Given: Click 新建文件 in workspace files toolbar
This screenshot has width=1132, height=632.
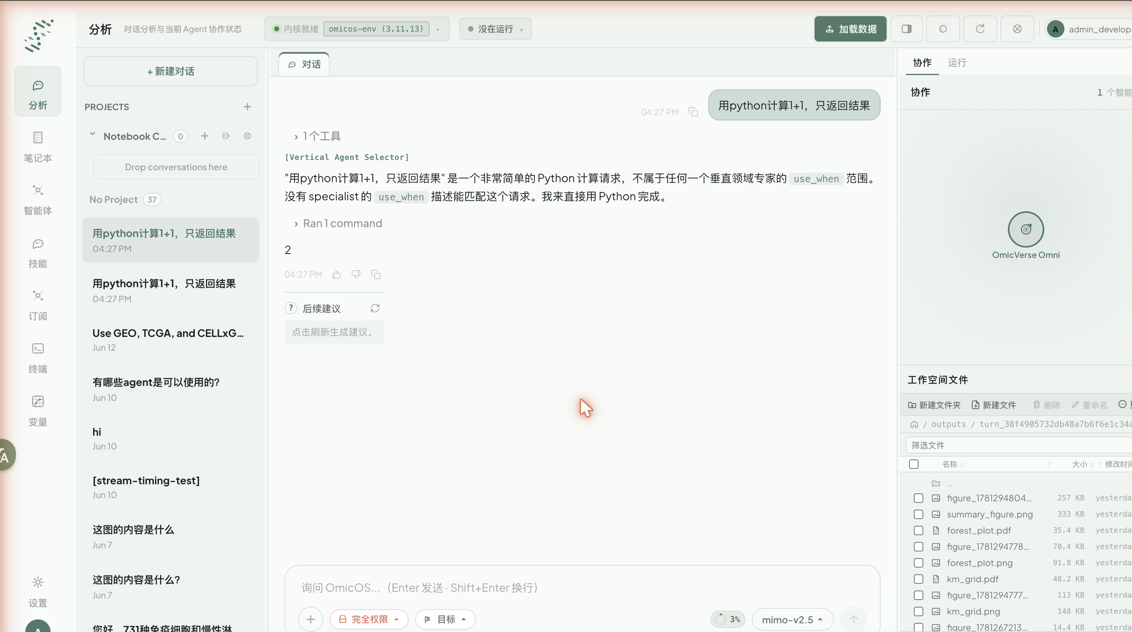Looking at the screenshot, I should point(994,405).
